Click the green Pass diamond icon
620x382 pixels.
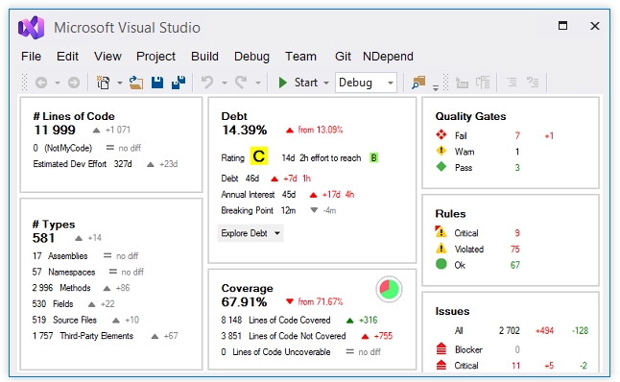pyautogui.click(x=441, y=167)
